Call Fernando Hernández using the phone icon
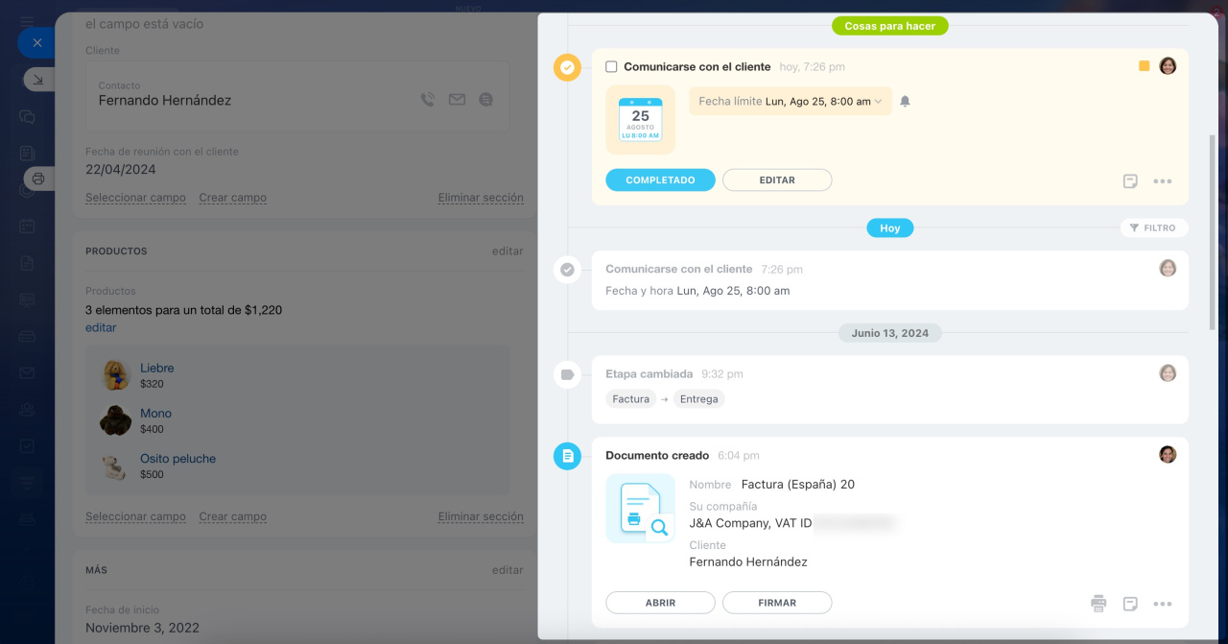The image size is (1228, 644). [x=428, y=100]
